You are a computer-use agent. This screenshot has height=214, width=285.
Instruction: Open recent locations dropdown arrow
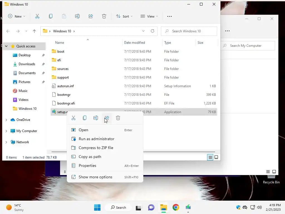pyautogui.click(x=26, y=31)
